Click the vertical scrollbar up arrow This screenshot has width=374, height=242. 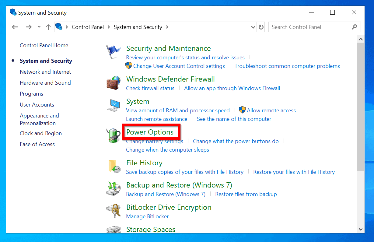(361, 39)
